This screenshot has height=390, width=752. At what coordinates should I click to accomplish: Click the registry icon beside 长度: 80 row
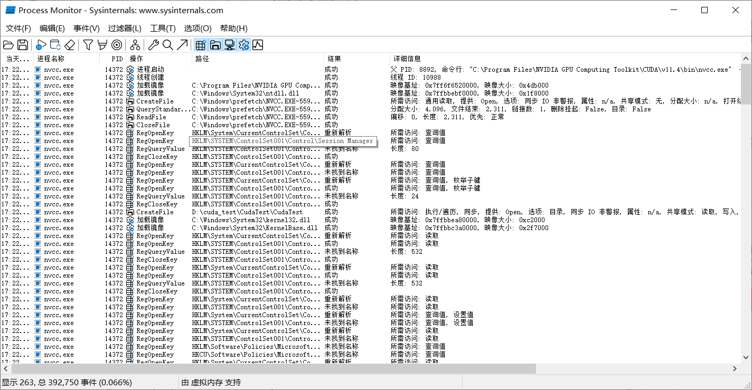(130, 149)
